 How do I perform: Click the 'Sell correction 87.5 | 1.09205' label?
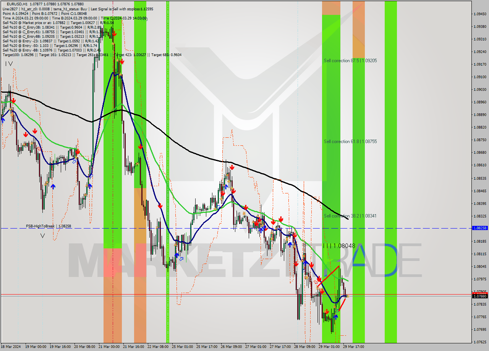pos(350,61)
